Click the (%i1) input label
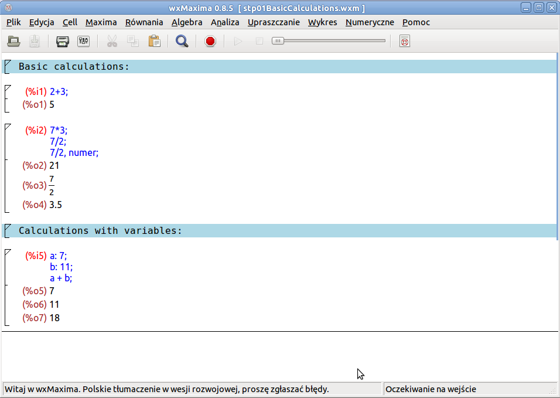560x398 pixels. [x=36, y=92]
